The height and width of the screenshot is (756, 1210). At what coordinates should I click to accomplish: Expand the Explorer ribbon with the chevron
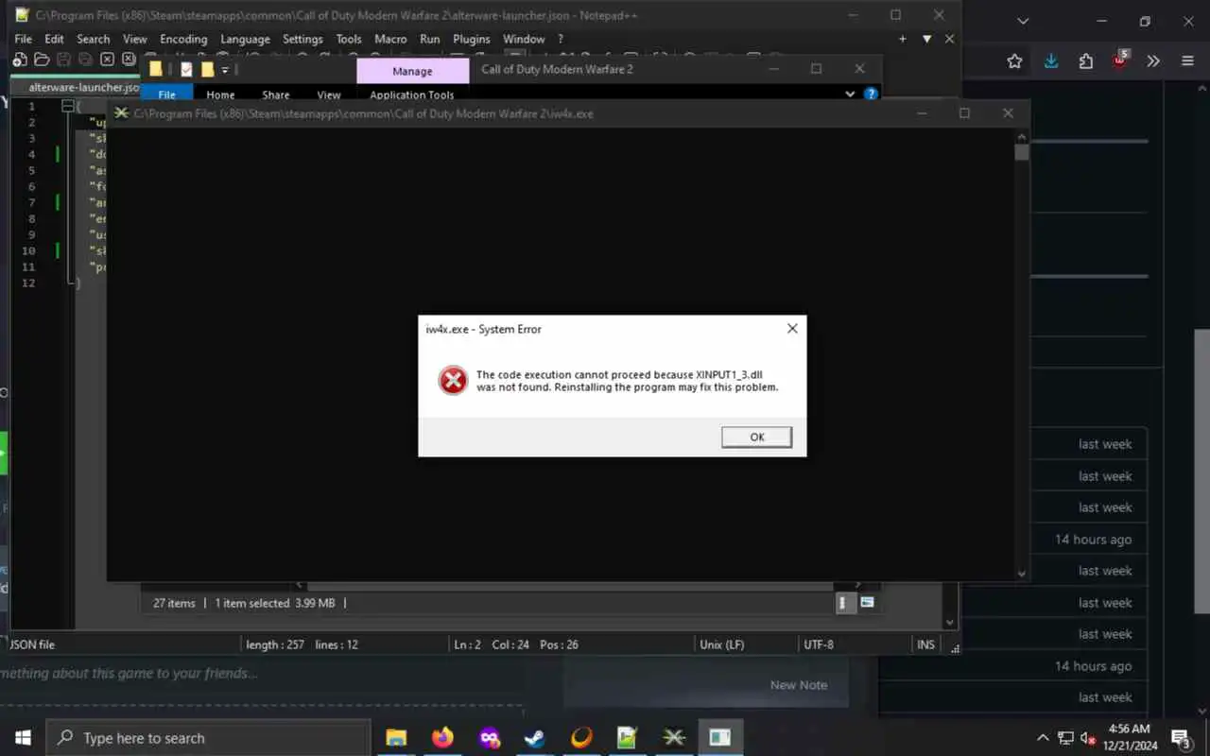850,94
